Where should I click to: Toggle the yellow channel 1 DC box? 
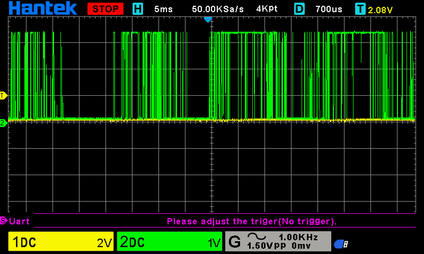click(x=61, y=242)
